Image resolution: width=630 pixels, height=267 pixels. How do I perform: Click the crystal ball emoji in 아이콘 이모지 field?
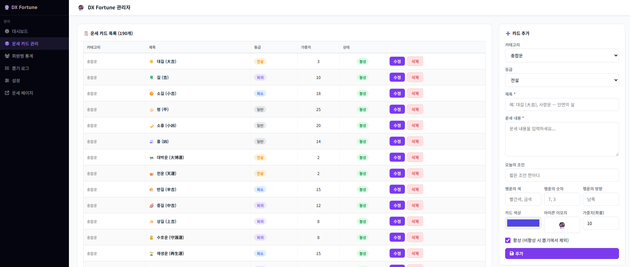(562, 225)
